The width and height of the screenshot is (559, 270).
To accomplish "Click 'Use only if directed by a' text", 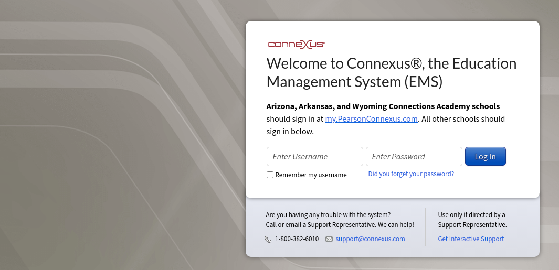I will pos(471,215).
